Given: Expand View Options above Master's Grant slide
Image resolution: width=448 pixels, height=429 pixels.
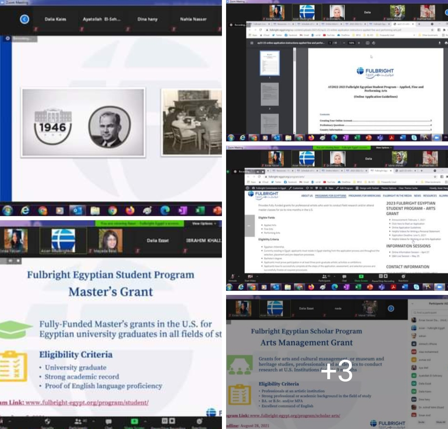Looking at the screenshot, I should point(204,224).
